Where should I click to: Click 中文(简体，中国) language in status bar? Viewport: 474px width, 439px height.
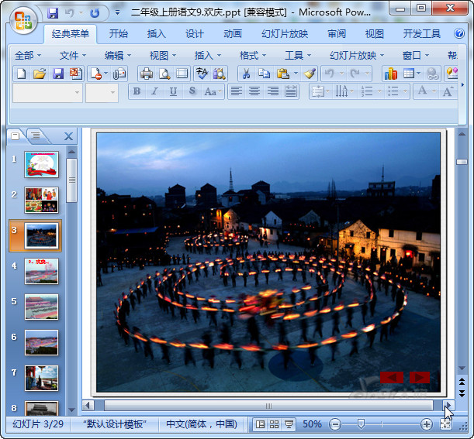pos(202,424)
